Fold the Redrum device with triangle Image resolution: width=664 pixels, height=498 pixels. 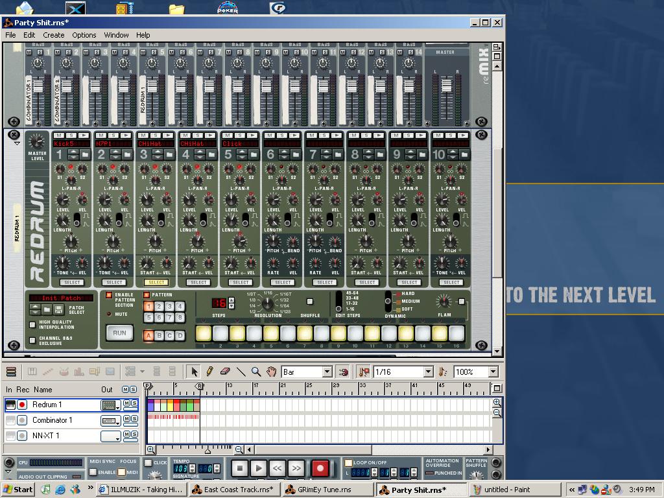pos(17,144)
